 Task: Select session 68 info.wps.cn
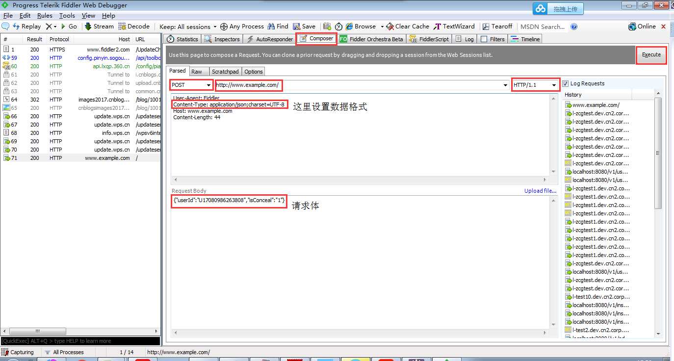click(x=80, y=133)
